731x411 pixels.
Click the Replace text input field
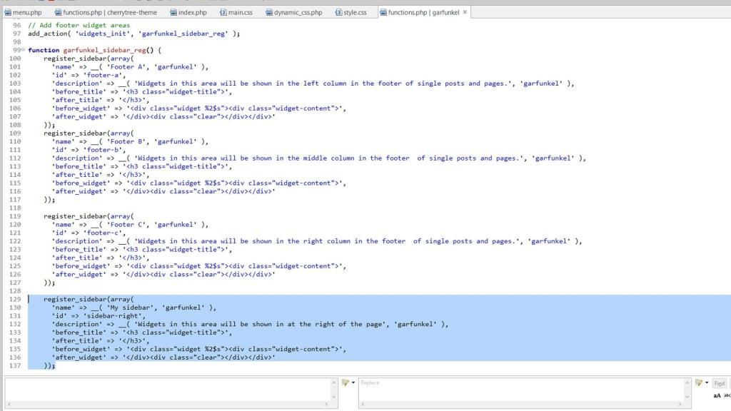(521, 389)
